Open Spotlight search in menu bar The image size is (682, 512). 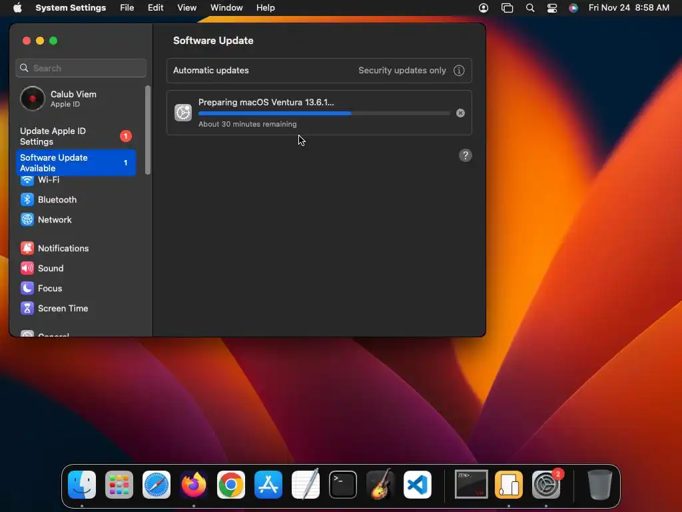pos(529,8)
